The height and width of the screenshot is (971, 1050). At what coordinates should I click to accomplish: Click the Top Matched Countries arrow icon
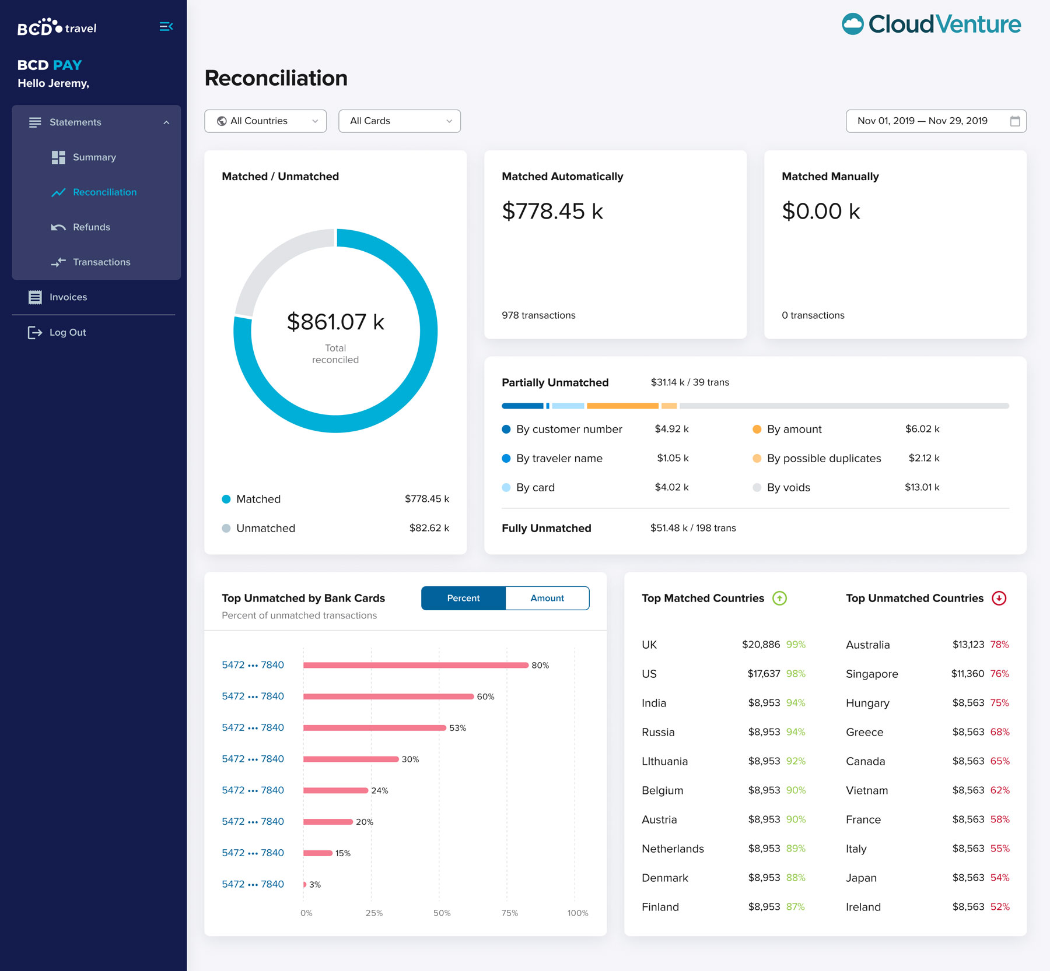[779, 598]
